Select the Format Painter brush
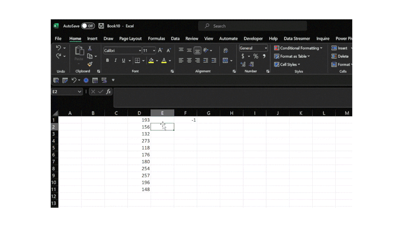The height and width of the screenshot is (227, 403). click(90, 64)
